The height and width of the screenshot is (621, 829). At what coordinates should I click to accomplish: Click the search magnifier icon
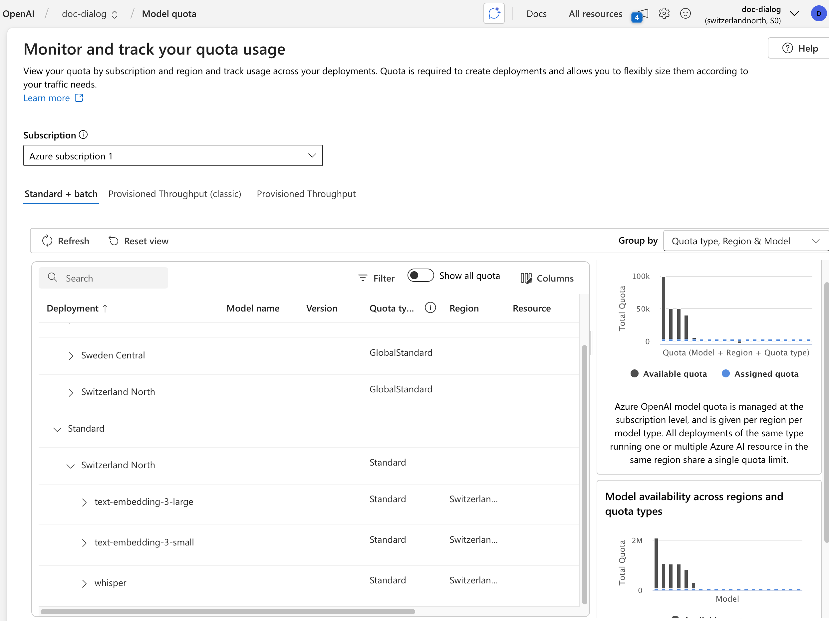click(x=53, y=278)
